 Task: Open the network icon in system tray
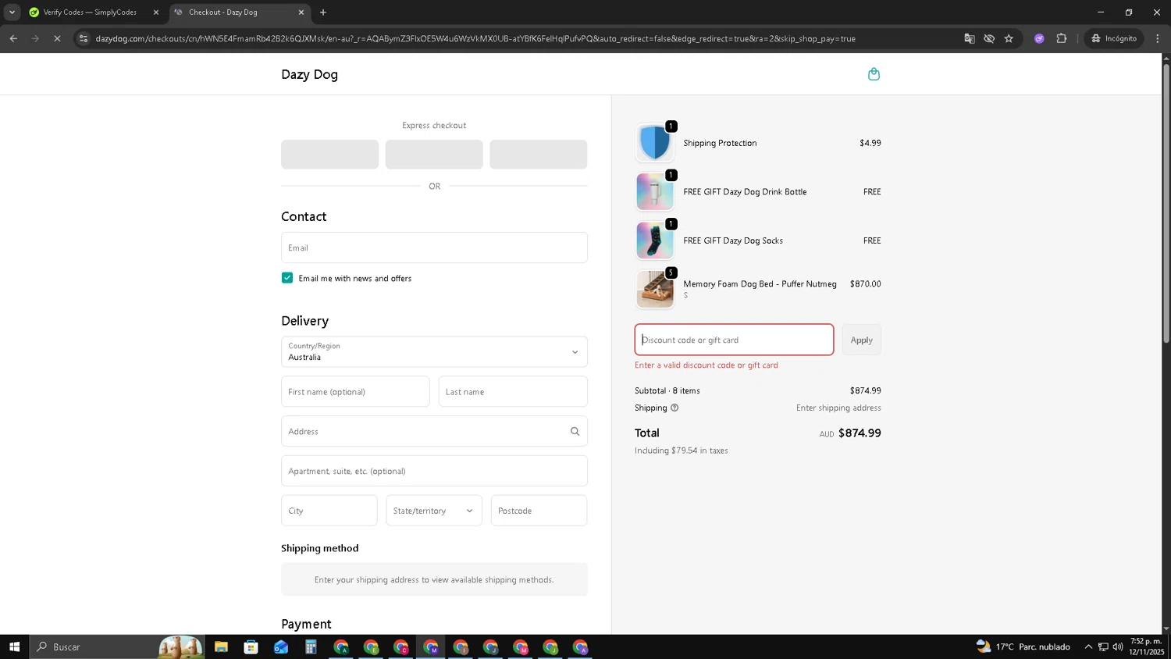pos(1103,647)
